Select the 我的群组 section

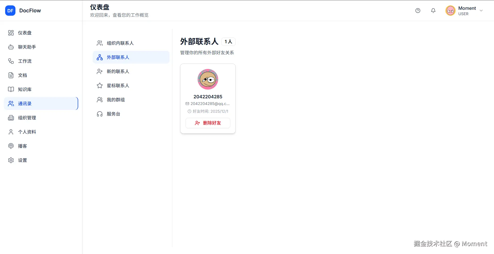point(115,100)
